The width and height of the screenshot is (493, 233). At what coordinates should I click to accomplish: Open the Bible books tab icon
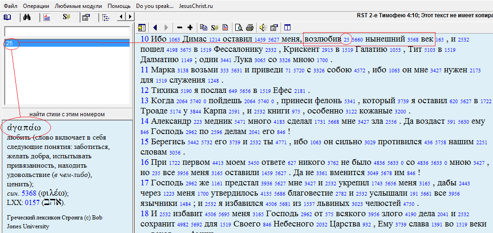[7, 18]
